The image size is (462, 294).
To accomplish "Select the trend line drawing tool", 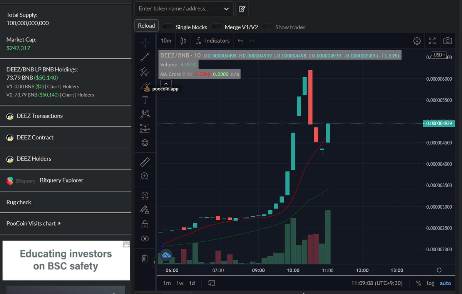I will pyautogui.click(x=145, y=57).
